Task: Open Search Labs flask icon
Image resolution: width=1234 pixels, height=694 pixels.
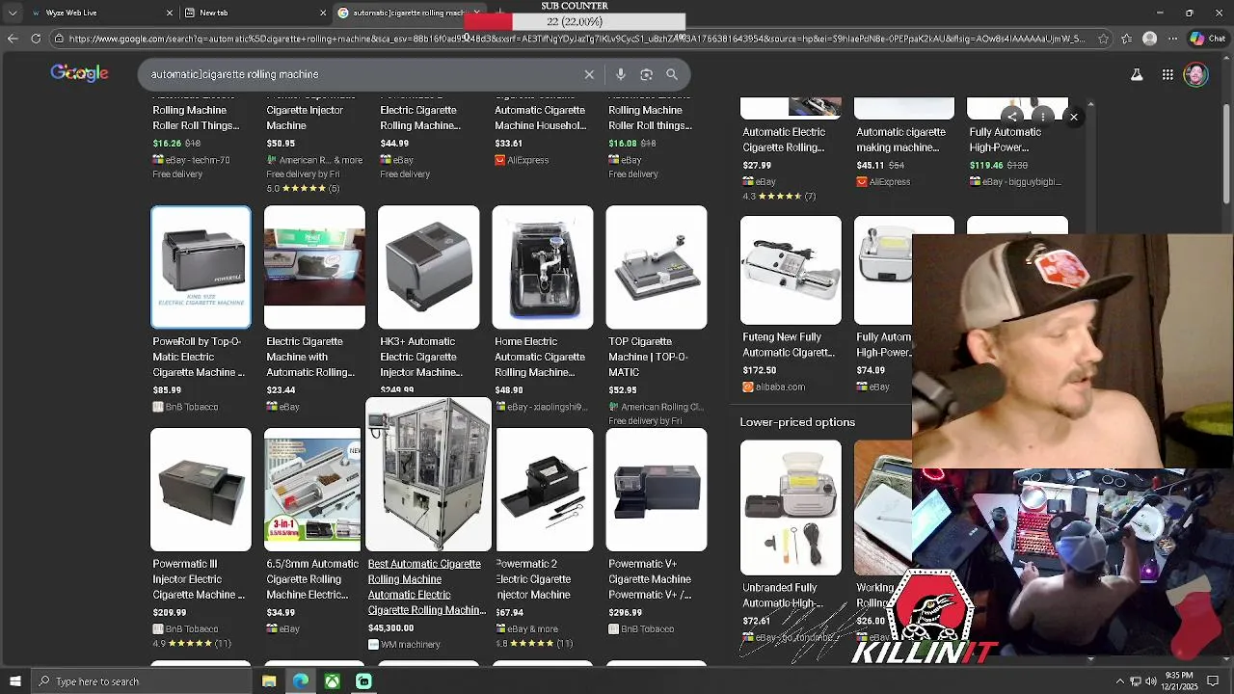Action: [x=1137, y=74]
